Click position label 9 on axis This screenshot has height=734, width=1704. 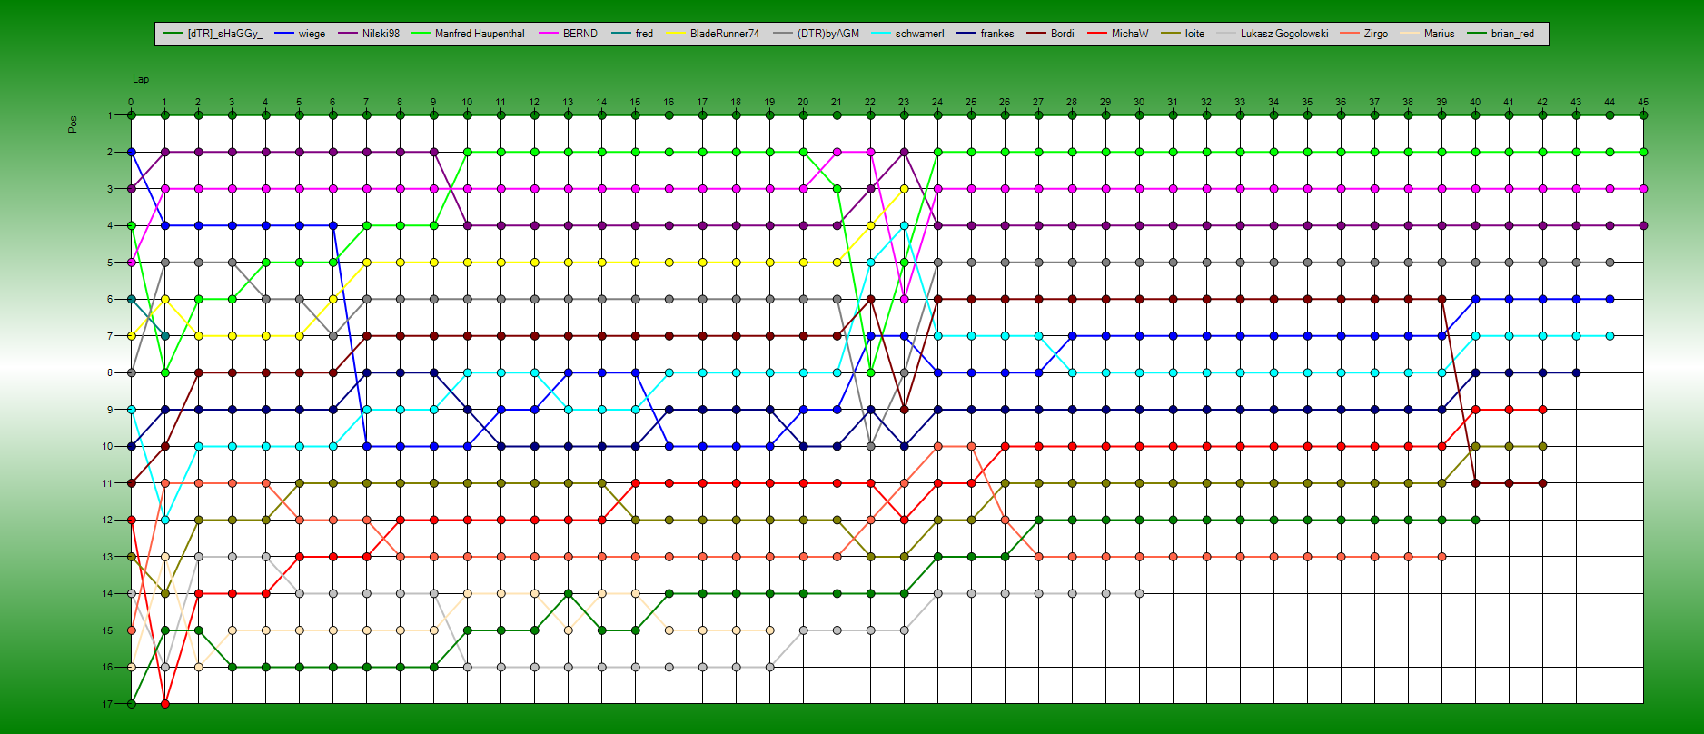pos(110,410)
